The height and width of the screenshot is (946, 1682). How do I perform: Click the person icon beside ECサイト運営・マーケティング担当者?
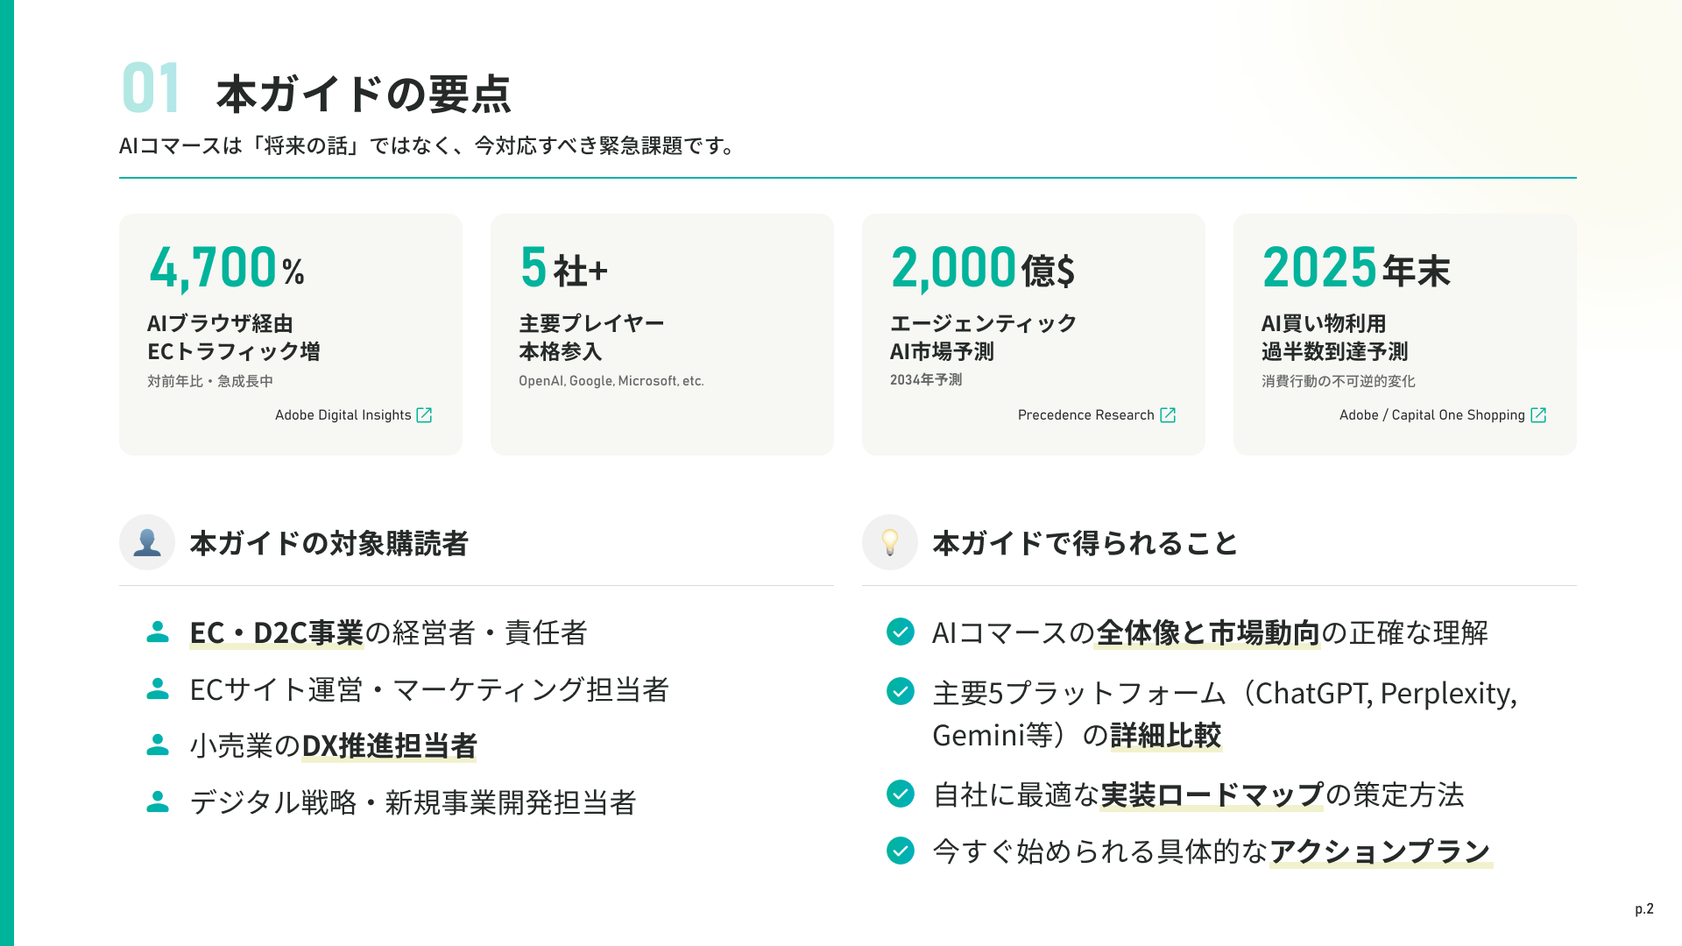point(158,689)
